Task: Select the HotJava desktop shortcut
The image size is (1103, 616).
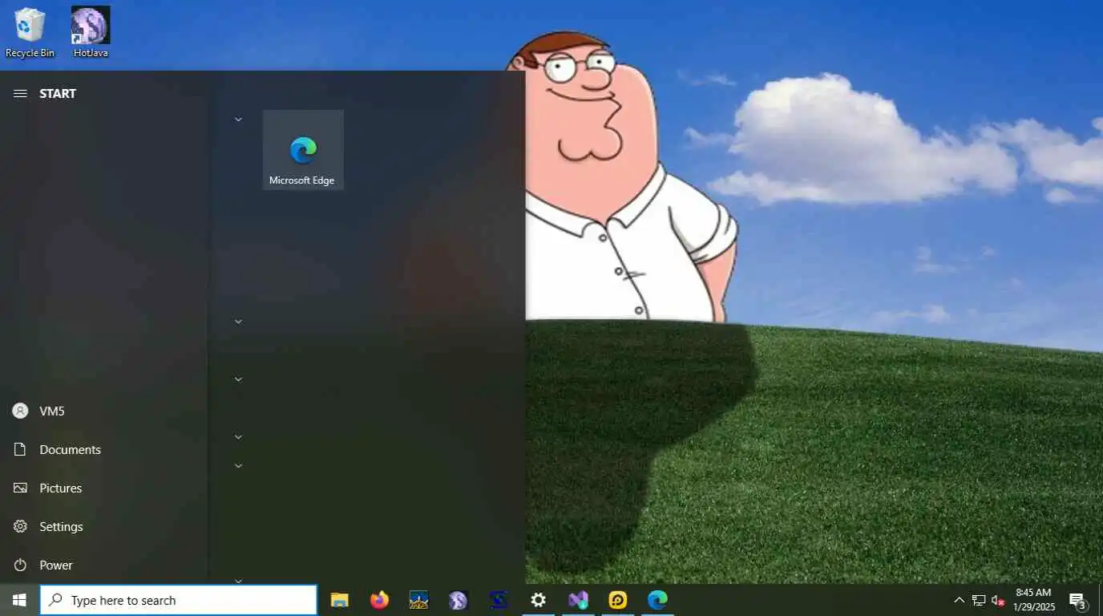Action: (91, 32)
